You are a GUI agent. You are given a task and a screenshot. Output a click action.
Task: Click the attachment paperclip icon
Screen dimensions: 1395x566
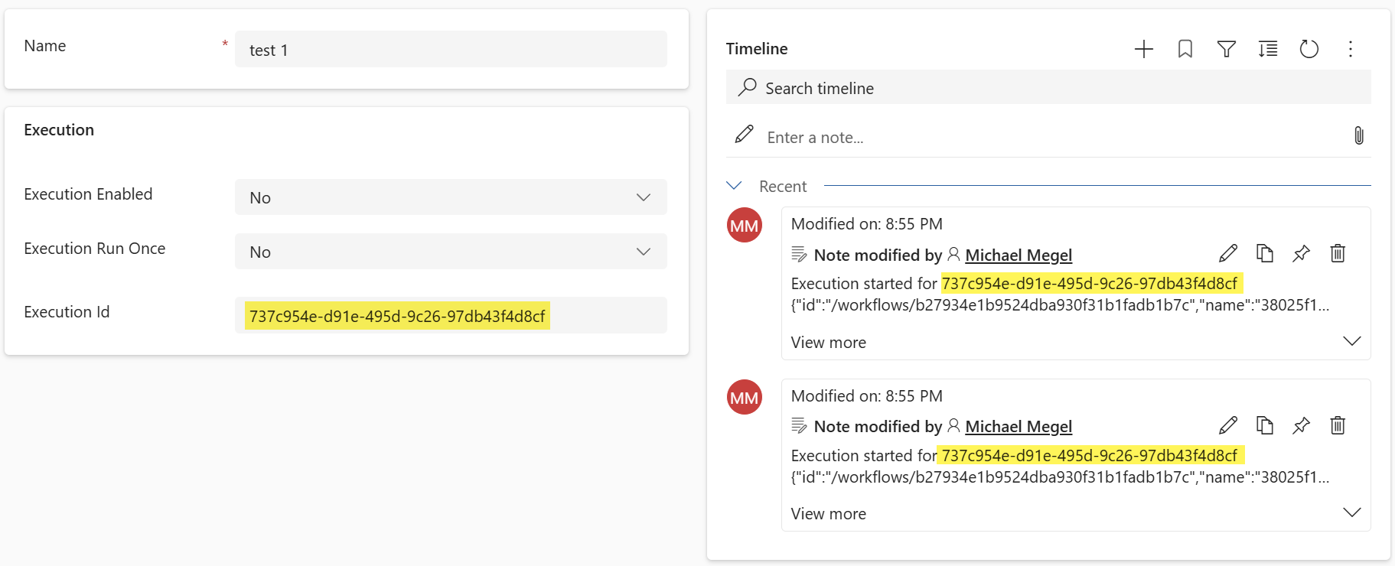click(x=1359, y=136)
